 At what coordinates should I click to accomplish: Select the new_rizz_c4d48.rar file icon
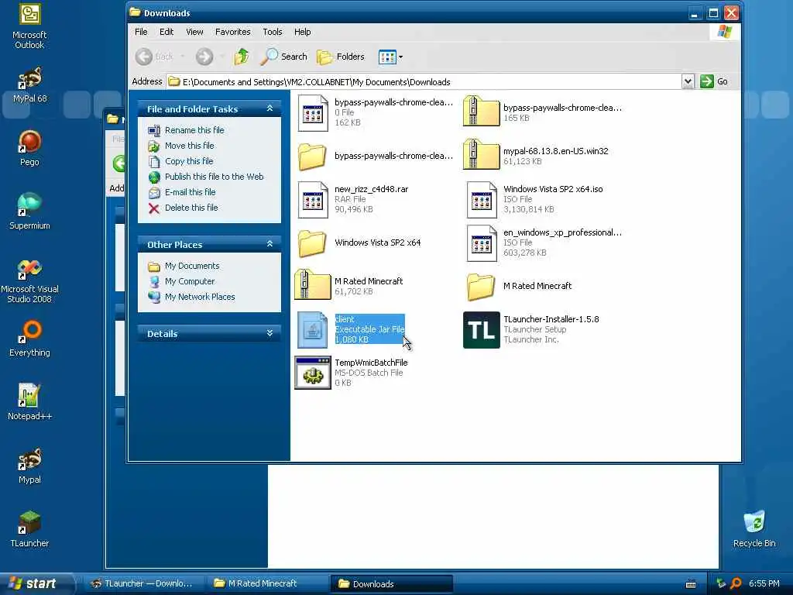tap(313, 200)
